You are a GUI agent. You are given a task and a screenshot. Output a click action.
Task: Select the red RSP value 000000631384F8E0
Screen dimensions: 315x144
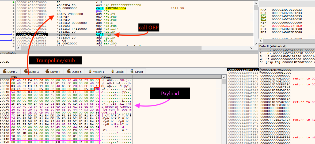[x=287, y=26]
